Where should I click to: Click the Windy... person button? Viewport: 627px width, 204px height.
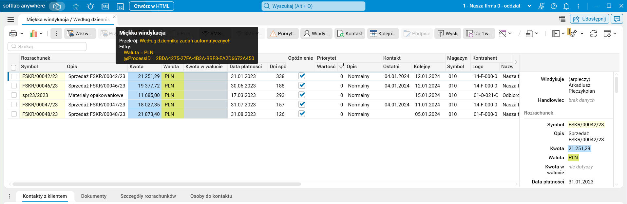click(316, 33)
